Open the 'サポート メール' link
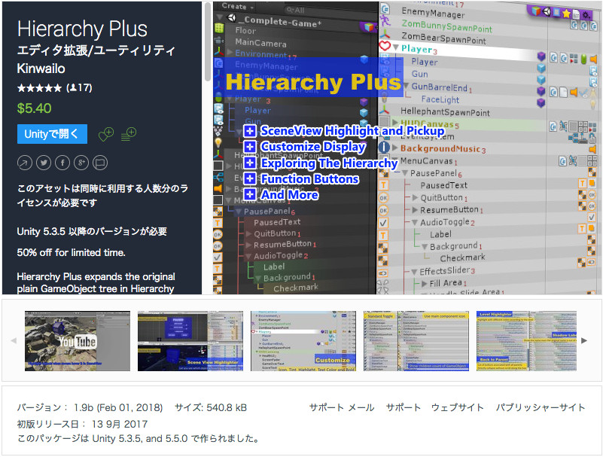Image resolution: width=603 pixels, height=457 pixels. 342,407
